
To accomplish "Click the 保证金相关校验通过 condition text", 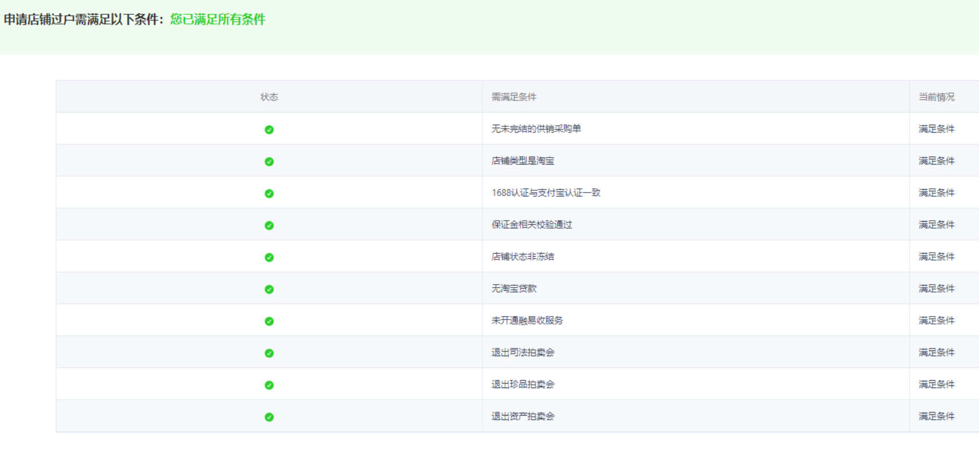I will pos(532,225).
